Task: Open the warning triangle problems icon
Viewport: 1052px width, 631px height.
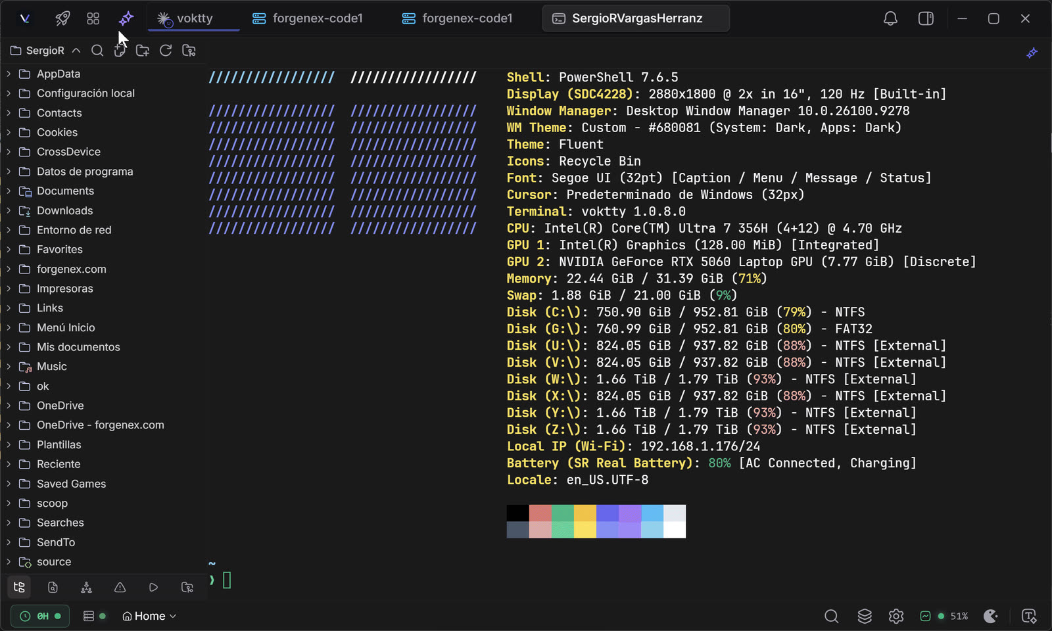Action: pyautogui.click(x=120, y=587)
